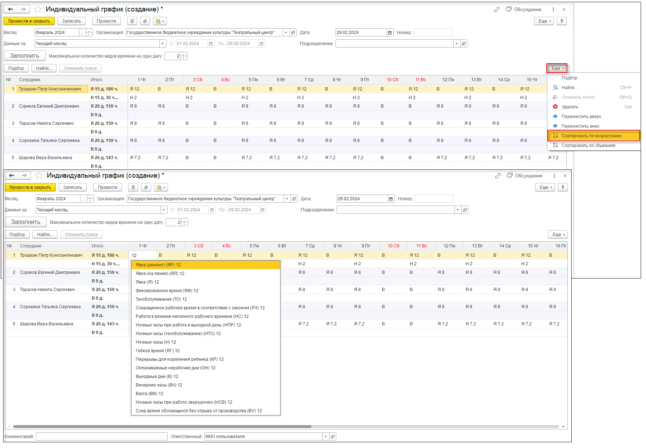
Task: Help question button in lower window
Action: coord(563,187)
